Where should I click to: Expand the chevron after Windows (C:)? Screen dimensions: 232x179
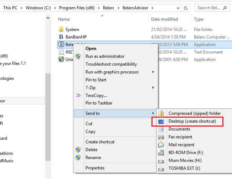pyautogui.click(x=55, y=8)
